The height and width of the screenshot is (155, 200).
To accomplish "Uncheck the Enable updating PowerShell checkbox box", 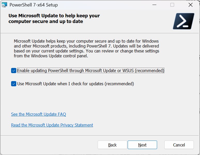I will tap(14, 71).
